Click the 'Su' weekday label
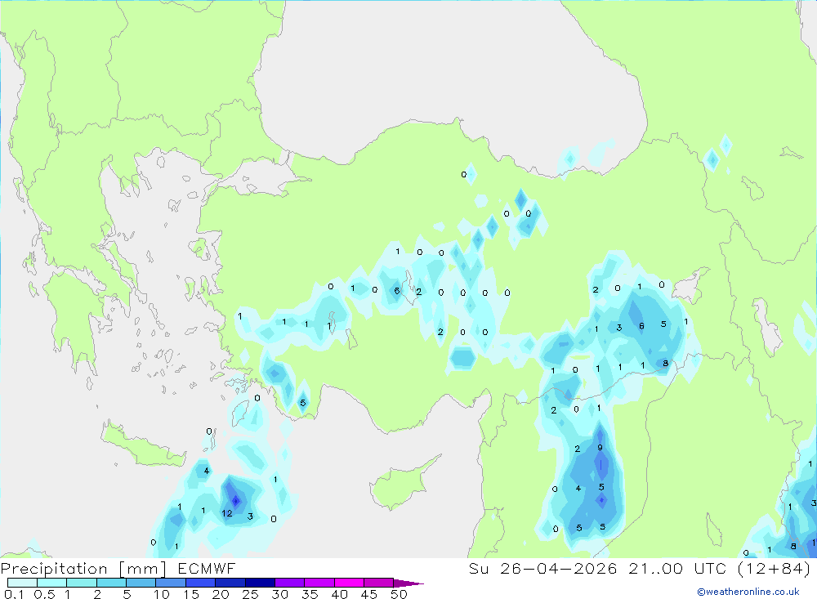817x599 pixels. 479,568
